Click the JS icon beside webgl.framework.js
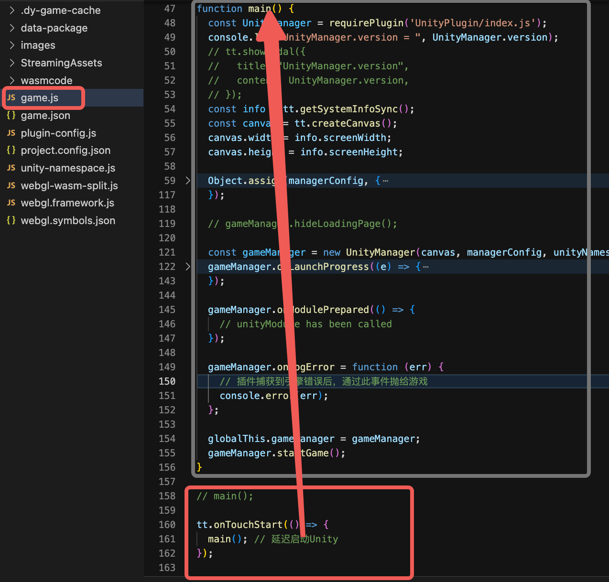 pos(11,203)
